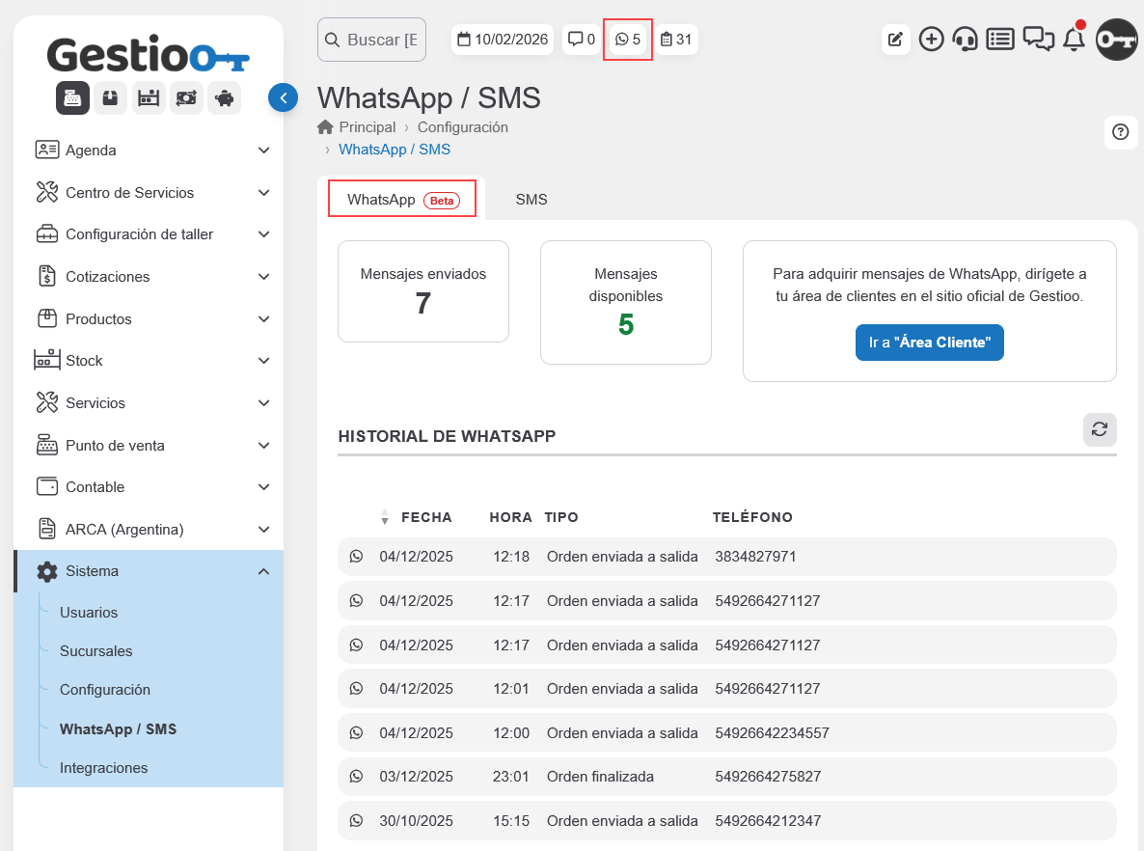This screenshot has height=851, width=1144.
Task: Open the chat bubbles icon
Action: (1038, 40)
